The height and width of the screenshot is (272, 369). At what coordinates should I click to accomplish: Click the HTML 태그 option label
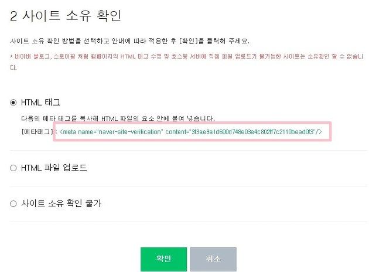click(41, 103)
